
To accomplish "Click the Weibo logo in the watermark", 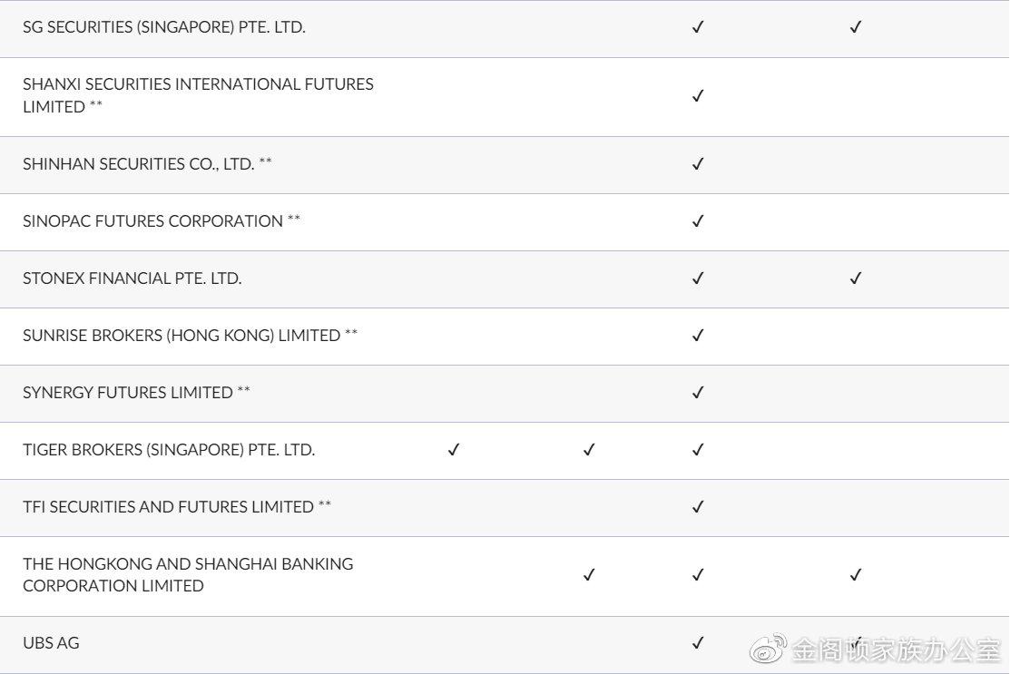I will tap(768, 650).
